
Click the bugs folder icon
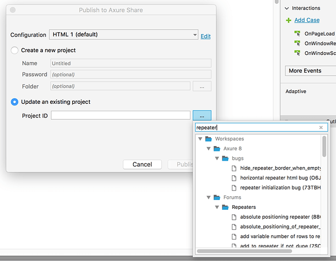[225, 158]
